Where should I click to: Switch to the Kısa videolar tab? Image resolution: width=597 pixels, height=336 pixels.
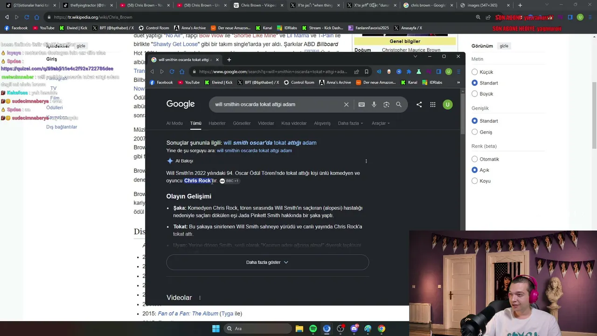(x=294, y=123)
